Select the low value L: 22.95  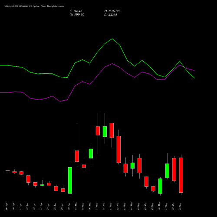[x=111, y=15]
